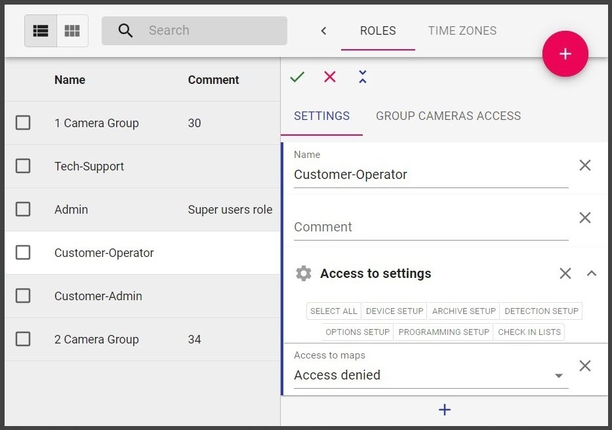
Task: Add new setting with bottom plus icon
Action: click(x=444, y=410)
